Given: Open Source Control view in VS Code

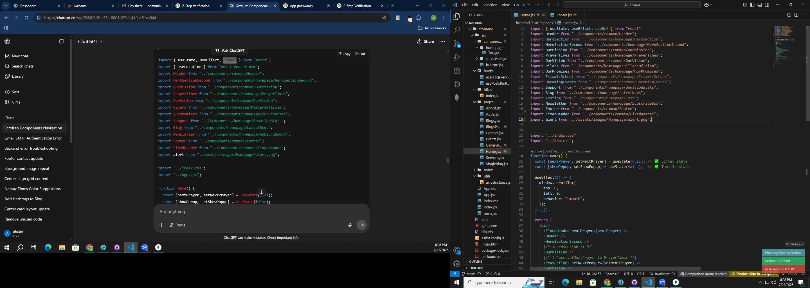Looking at the screenshot, I should (456, 44).
